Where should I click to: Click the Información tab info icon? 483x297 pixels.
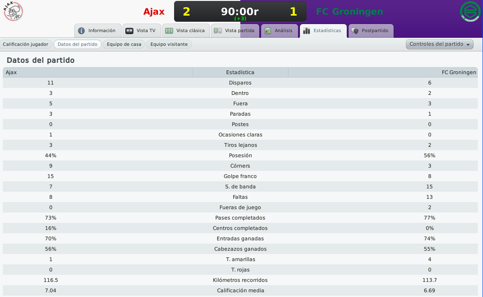pyautogui.click(x=81, y=31)
